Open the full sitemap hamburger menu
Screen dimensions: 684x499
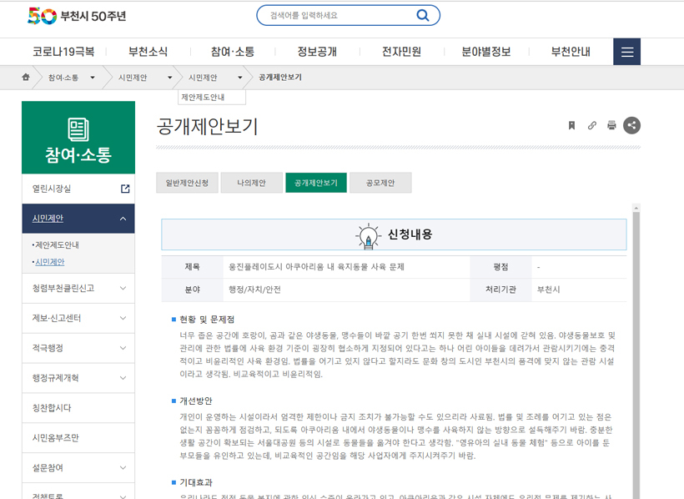click(626, 52)
